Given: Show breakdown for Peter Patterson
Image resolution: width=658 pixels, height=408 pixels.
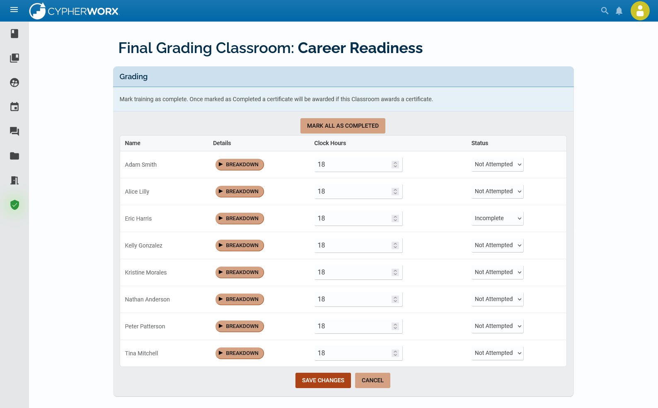Looking at the screenshot, I should tap(239, 326).
